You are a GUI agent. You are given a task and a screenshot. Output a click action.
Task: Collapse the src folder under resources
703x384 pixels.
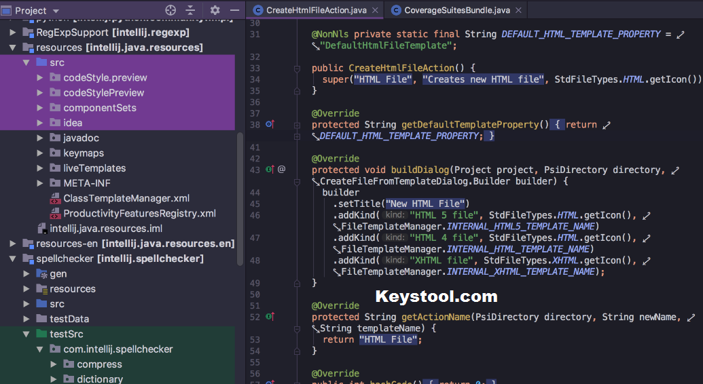26,62
